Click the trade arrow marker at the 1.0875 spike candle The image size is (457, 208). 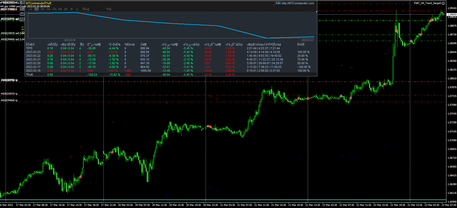pyautogui.click(x=396, y=31)
